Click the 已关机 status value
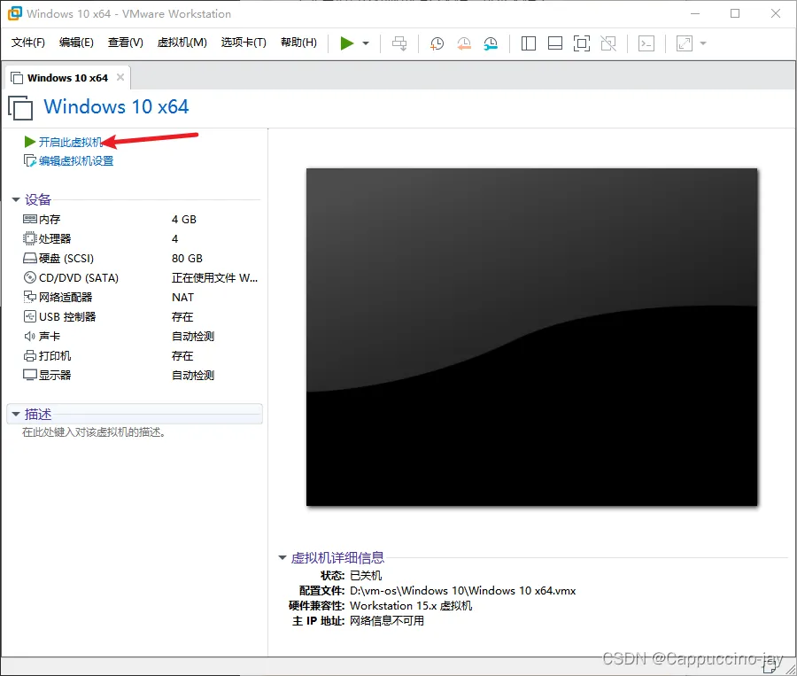Screen dimensions: 797x676 (x=366, y=575)
